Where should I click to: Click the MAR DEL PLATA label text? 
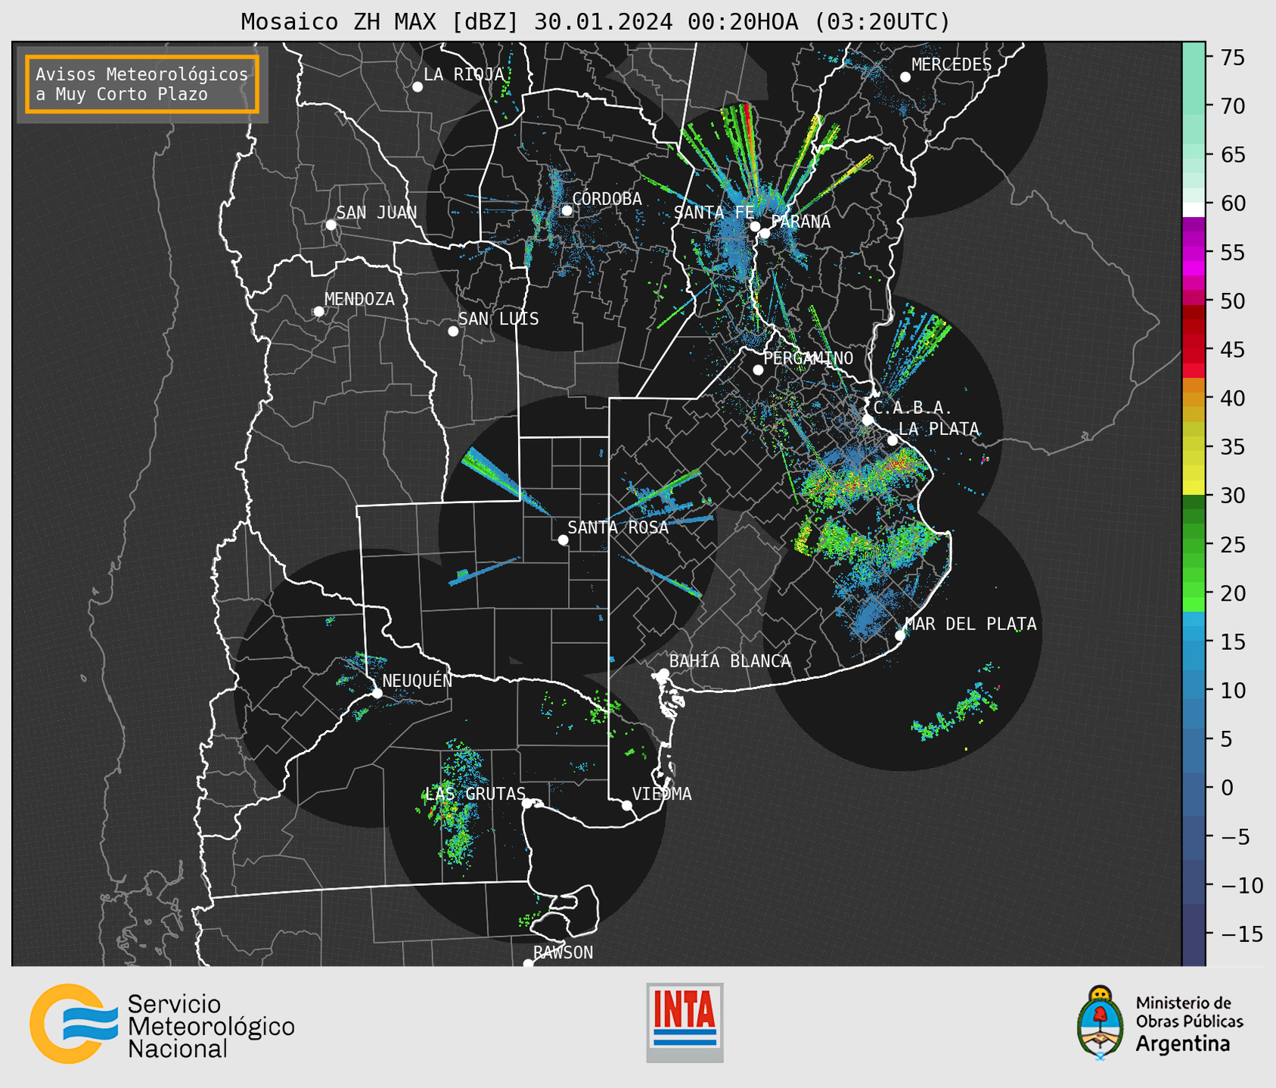pos(971,624)
